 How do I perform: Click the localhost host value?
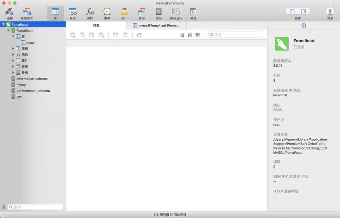[x=280, y=95]
